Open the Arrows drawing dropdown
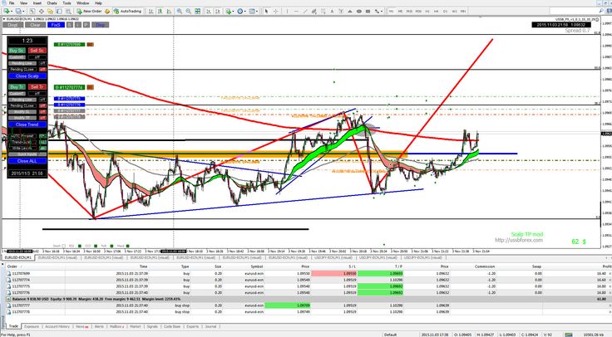 [378, 12]
